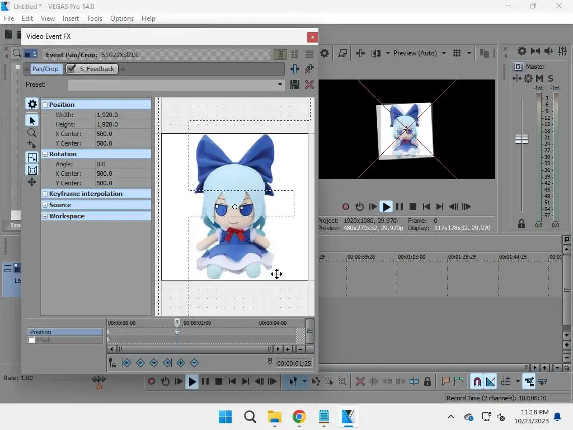Adjust the Master volume fader

pos(522,139)
